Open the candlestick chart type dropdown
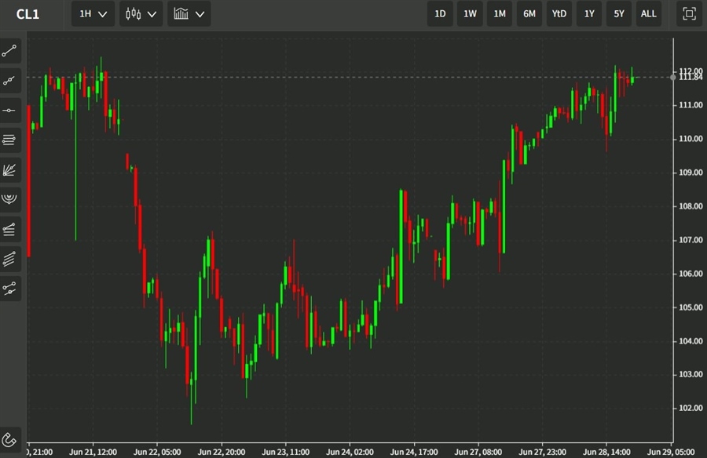 coord(141,14)
